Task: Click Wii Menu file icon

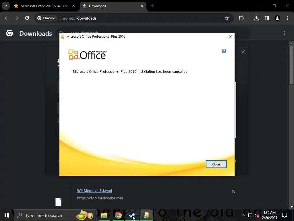Action: (58, 202)
